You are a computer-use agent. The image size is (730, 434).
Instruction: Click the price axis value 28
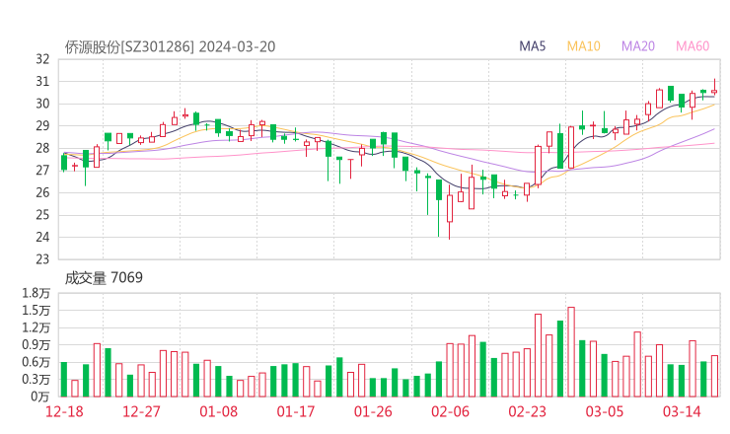pos(42,148)
